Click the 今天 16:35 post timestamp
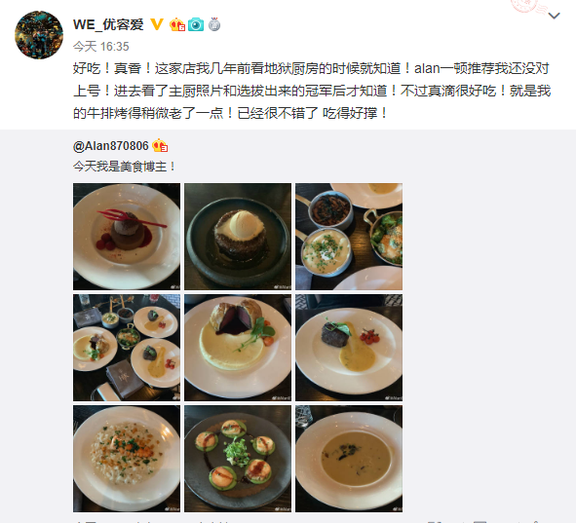 tap(101, 47)
